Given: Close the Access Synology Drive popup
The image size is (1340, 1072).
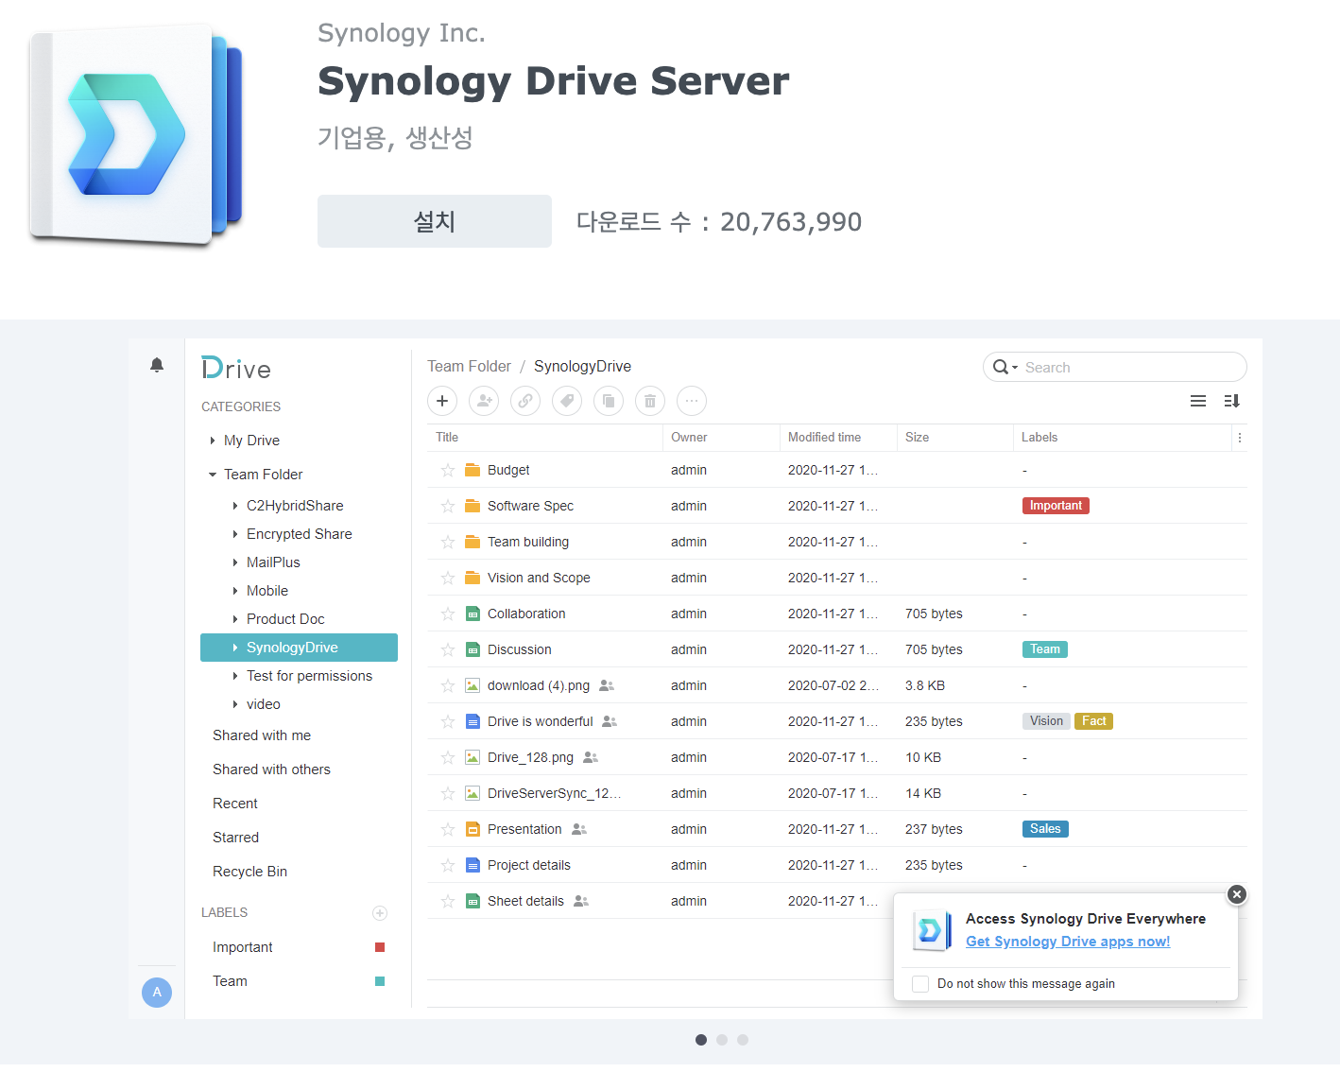Looking at the screenshot, I should coord(1237,894).
